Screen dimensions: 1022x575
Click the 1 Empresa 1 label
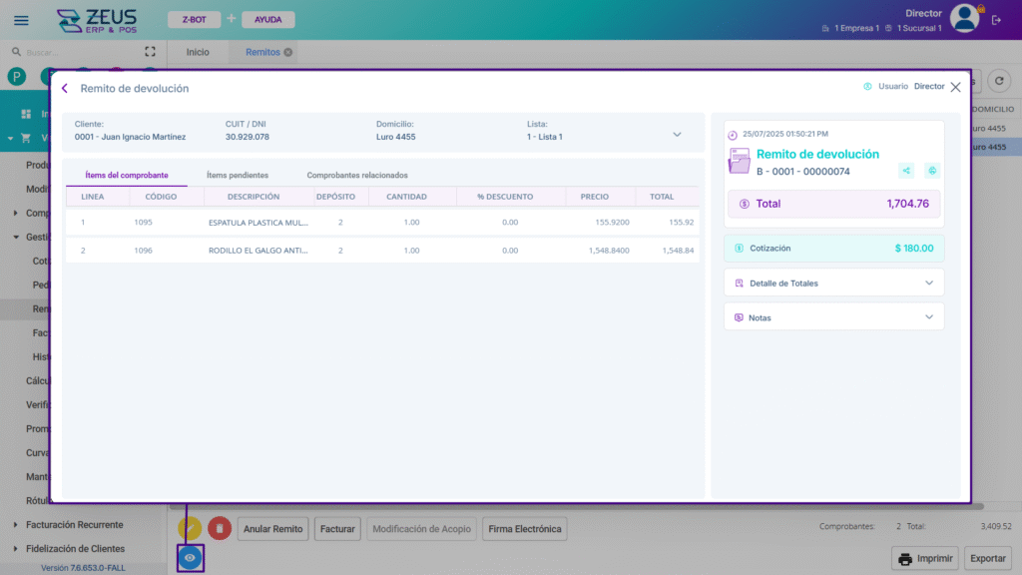point(856,28)
